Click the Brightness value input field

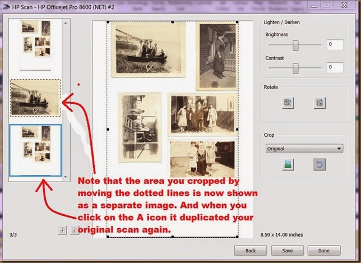point(335,45)
